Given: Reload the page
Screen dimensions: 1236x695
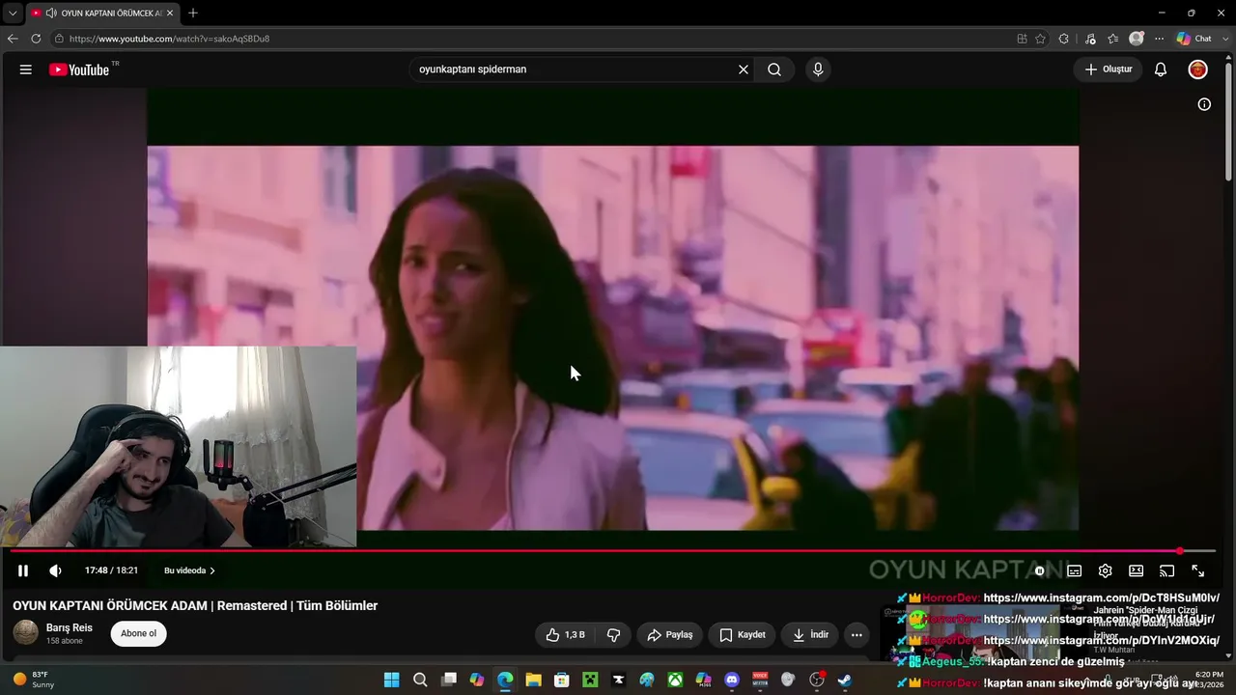Looking at the screenshot, I should pyautogui.click(x=36, y=39).
